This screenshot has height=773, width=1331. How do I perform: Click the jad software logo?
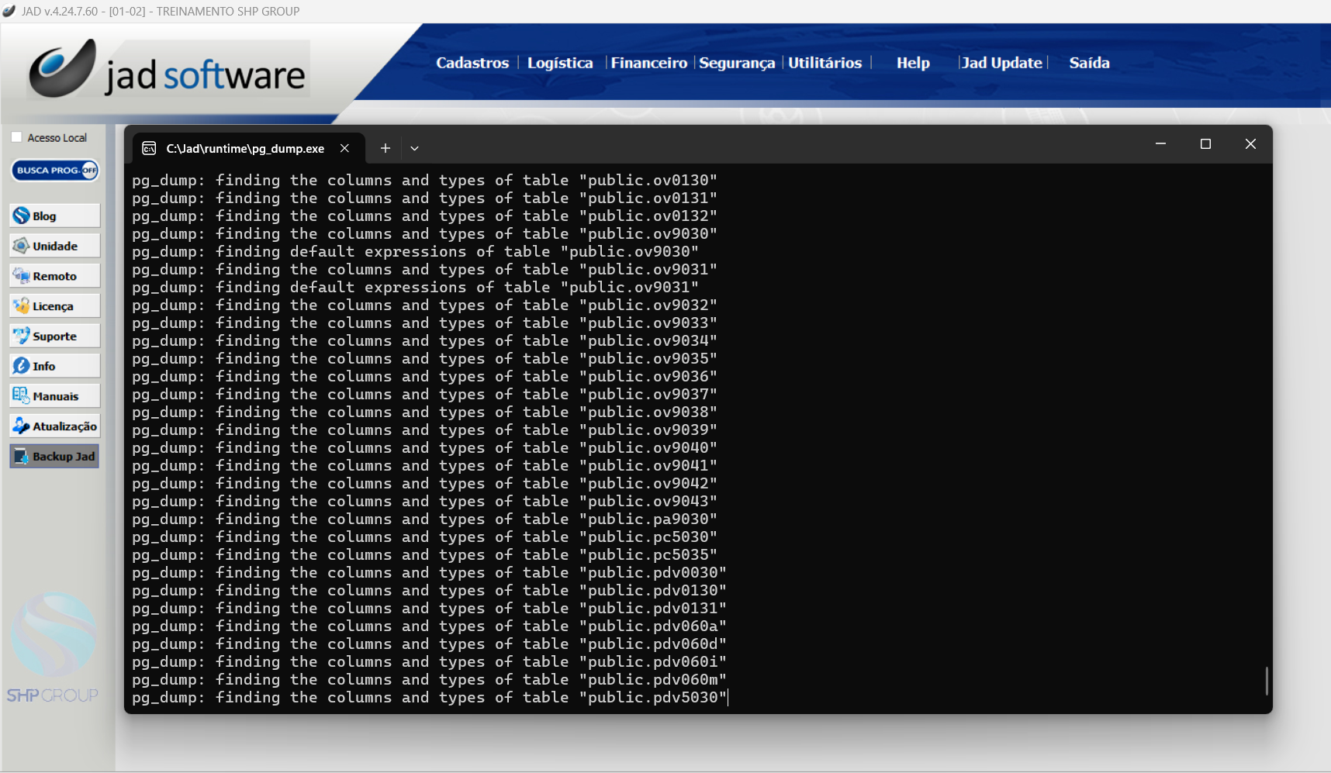tap(168, 70)
